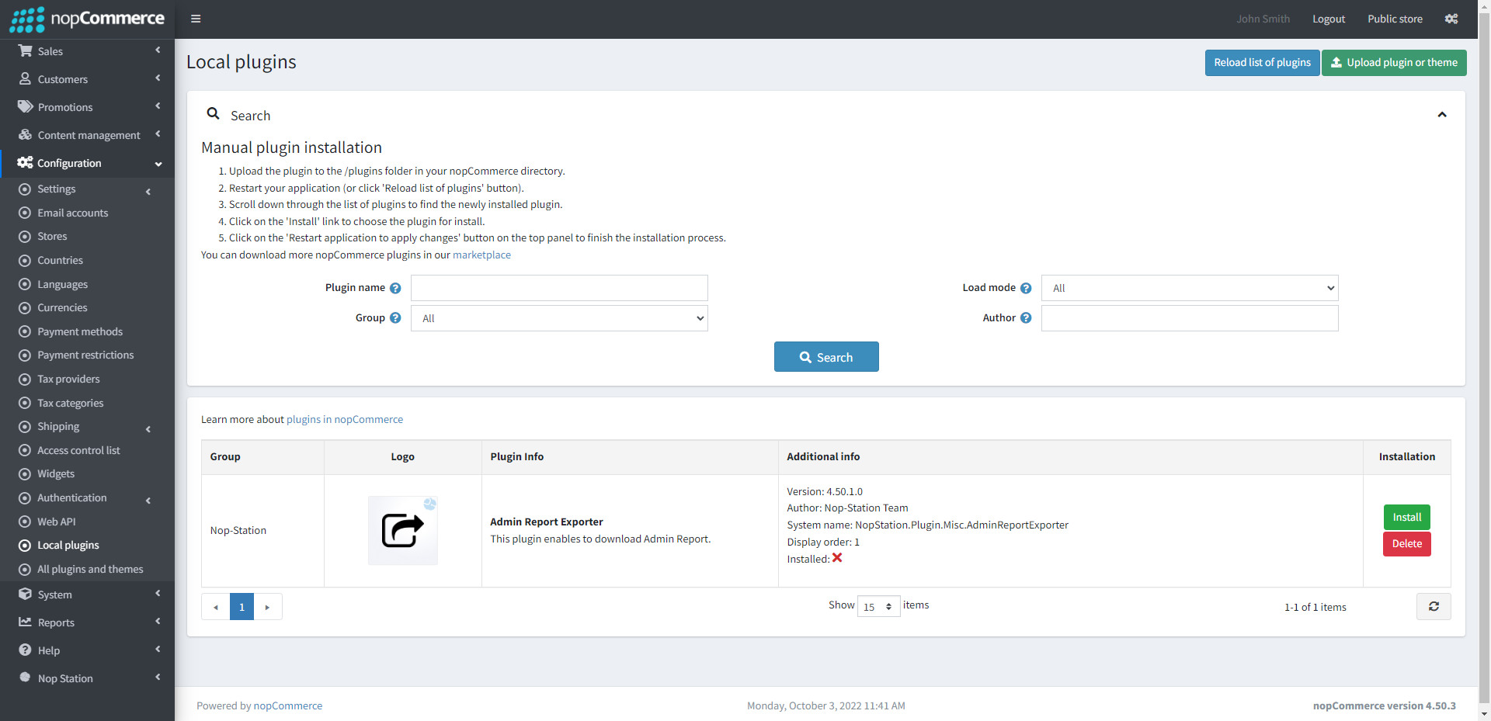Open the Group dropdown
The image size is (1491, 721).
pos(559,318)
